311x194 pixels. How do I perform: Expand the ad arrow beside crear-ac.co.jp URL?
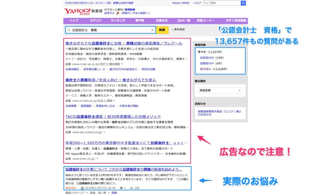coord(122,64)
